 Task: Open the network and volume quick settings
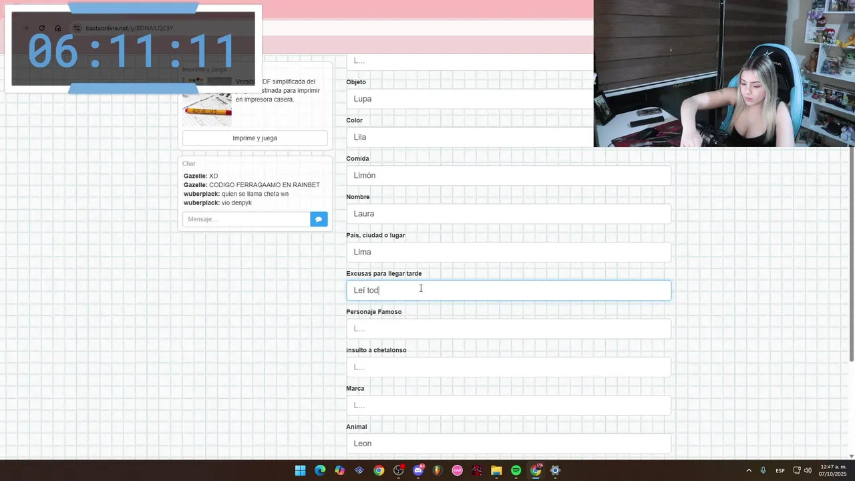[x=802, y=470]
